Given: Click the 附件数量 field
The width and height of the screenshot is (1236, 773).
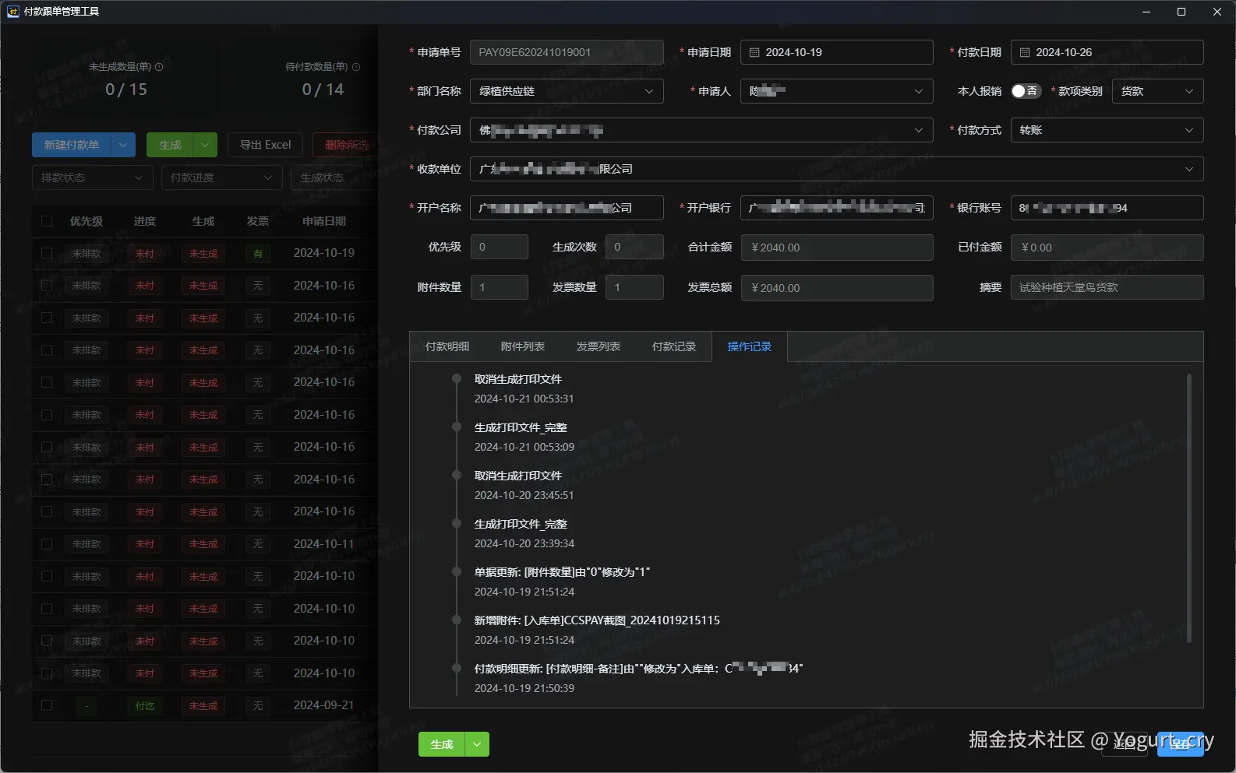Looking at the screenshot, I should tap(499, 287).
